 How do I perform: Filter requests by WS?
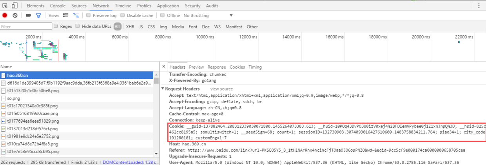pyautogui.click(x=217, y=27)
